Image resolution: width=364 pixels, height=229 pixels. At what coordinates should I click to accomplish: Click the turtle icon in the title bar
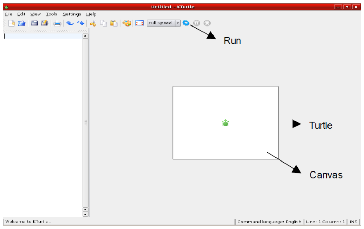(x=7, y=7)
